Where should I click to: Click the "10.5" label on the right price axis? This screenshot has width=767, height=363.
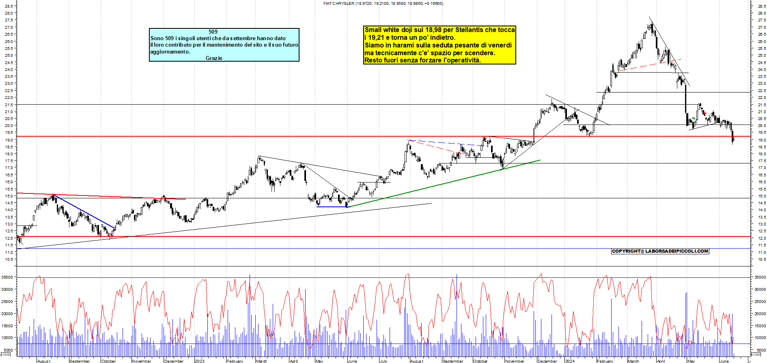762,259
